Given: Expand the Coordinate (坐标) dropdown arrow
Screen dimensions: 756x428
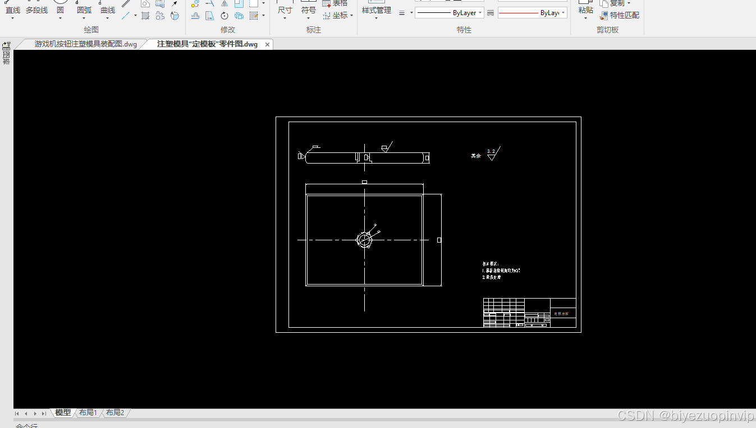Looking at the screenshot, I should [x=351, y=16].
